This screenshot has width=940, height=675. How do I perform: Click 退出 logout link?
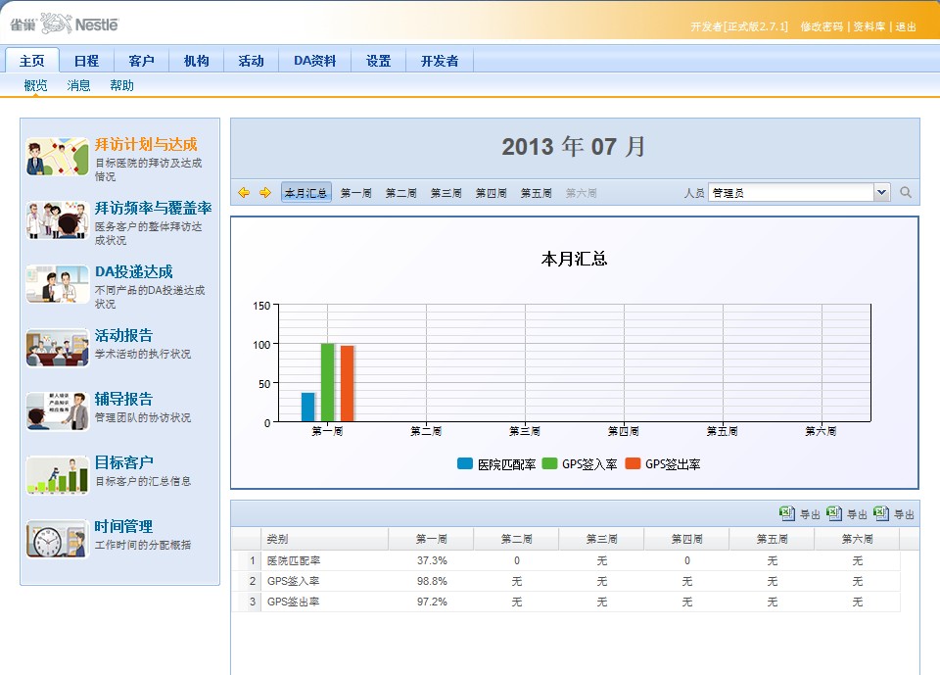click(906, 26)
